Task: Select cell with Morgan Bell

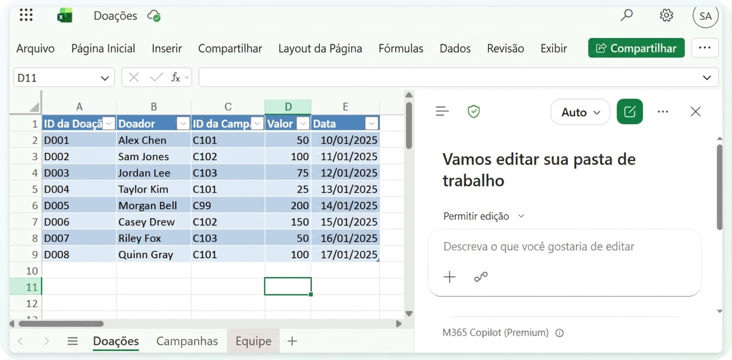Action: pyautogui.click(x=154, y=205)
